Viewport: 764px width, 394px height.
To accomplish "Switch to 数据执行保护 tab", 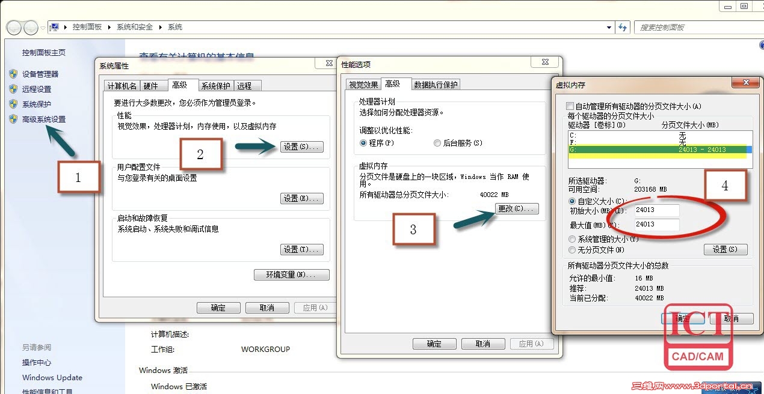I will tap(436, 85).
